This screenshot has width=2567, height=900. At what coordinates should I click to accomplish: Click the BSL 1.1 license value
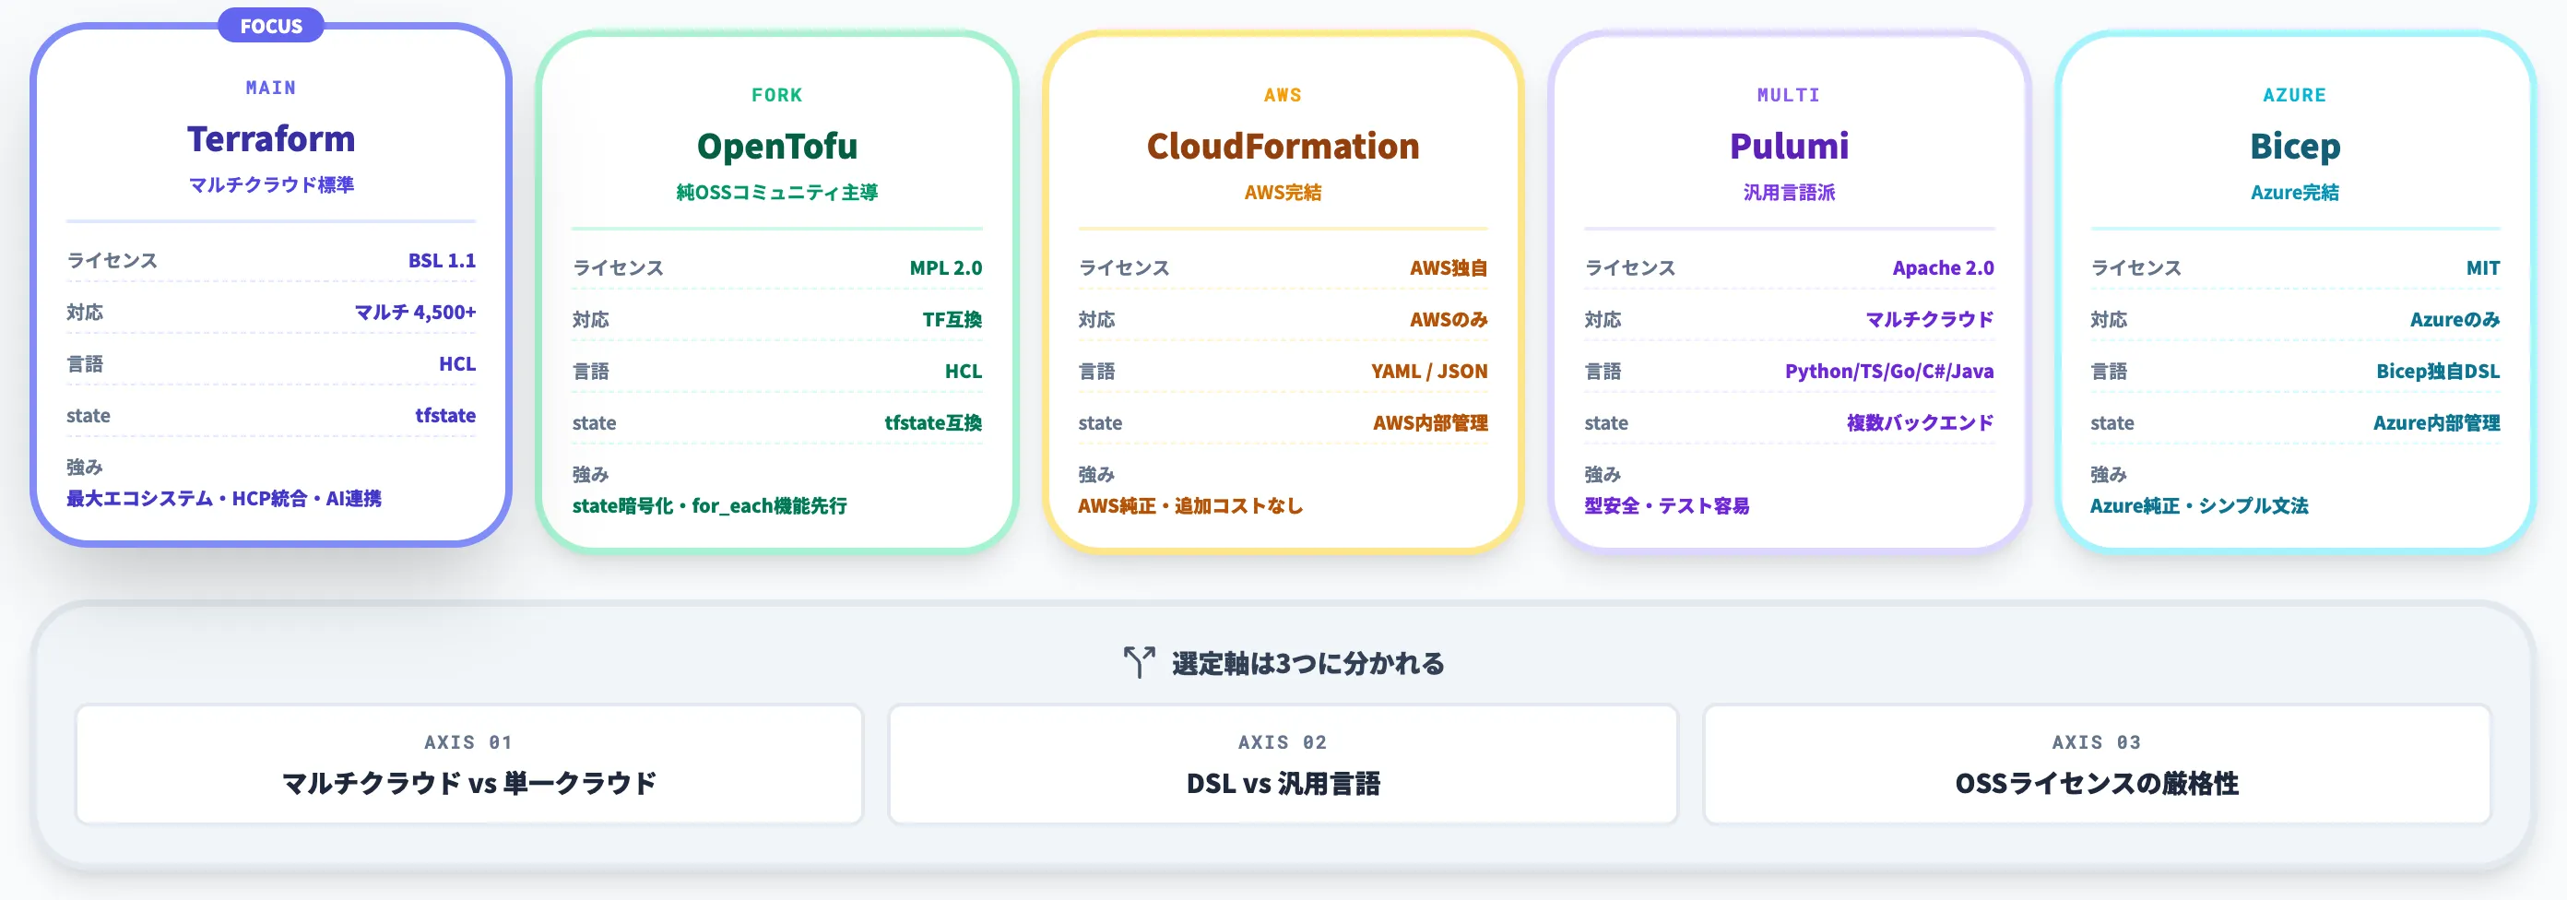[x=442, y=260]
